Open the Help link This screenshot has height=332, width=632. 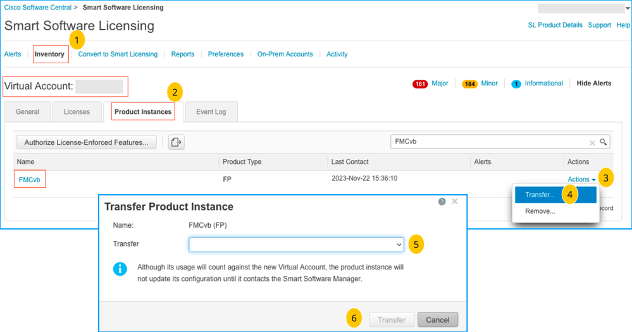point(623,25)
